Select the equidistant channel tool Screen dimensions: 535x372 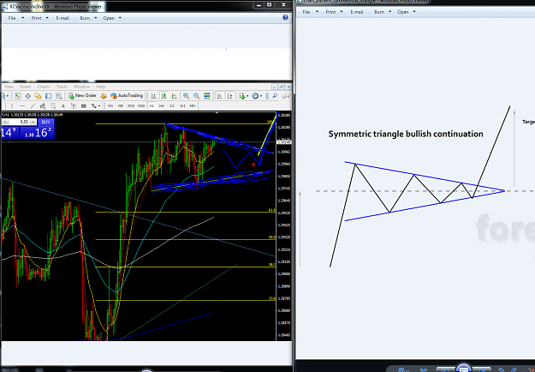(43, 106)
